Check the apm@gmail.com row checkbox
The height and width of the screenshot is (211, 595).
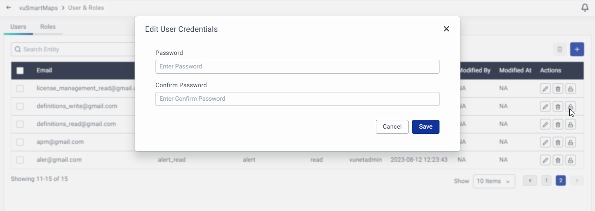click(x=20, y=142)
